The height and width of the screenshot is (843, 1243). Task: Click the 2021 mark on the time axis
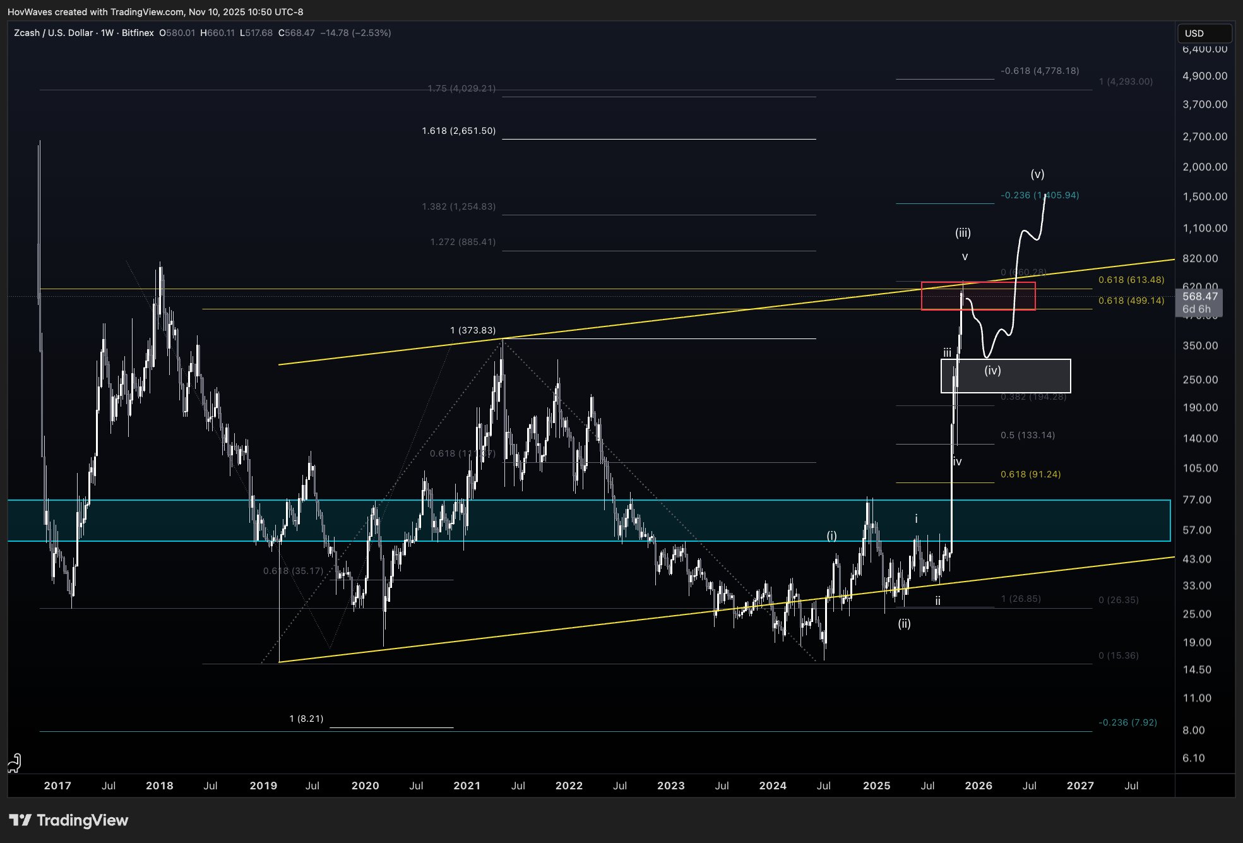[x=467, y=786]
